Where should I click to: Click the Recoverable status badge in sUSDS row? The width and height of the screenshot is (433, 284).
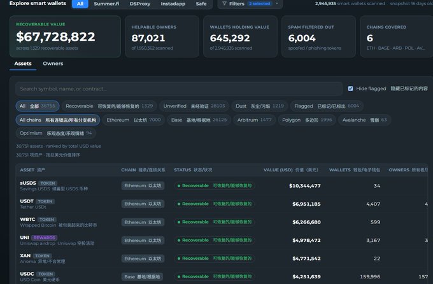point(215,186)
